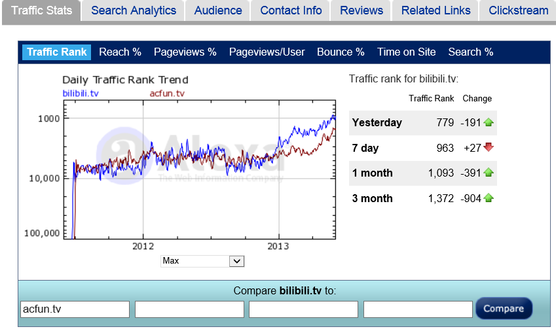556x329 pixels.
Task: Click the 779 rank value
Action: 445,122
